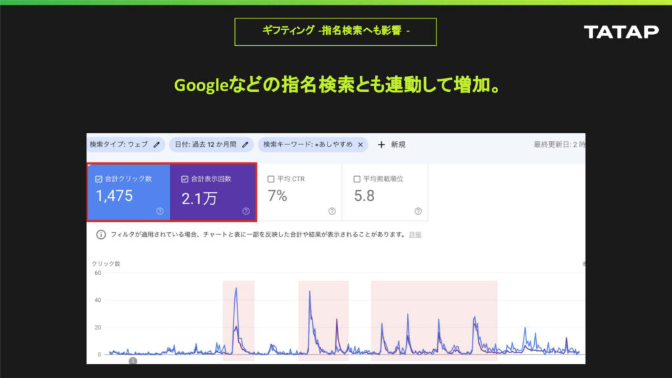Click the plus icon beside 新規
Image resolution: width=672 pixels, height=378 pixels.
click(x=381, y=144)
